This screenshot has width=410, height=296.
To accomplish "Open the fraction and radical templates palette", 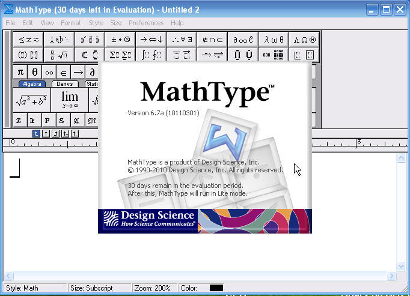I will tap(59, 55).
